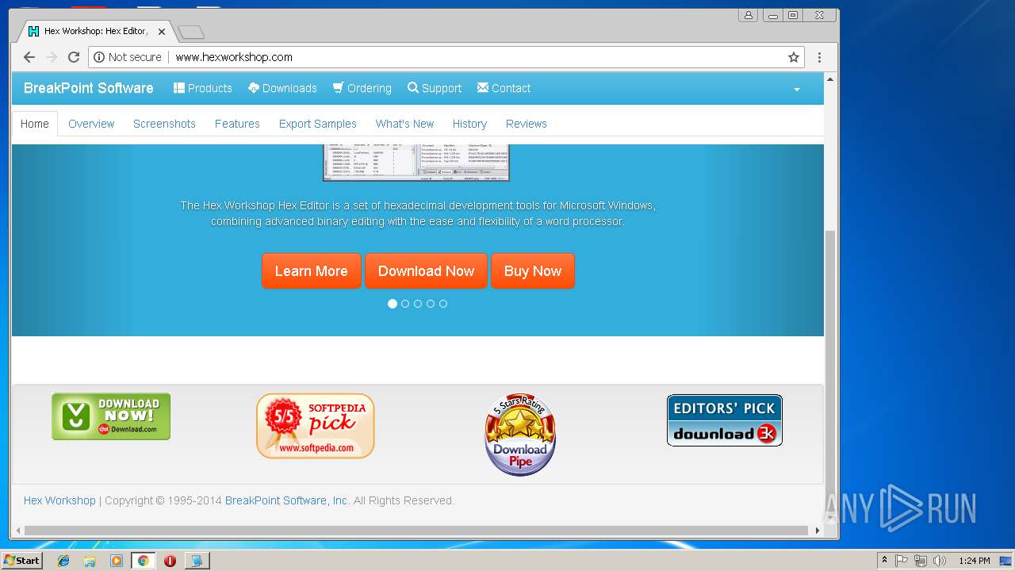Click the Download Now orange button
Viewport: 1015px width, 571px height.
(426, 271)
